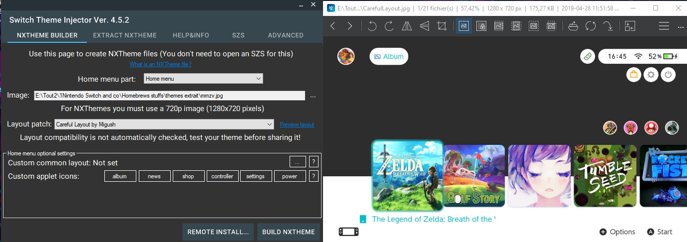
Task: Click the Zelda Breath of the Wild tile
Action: pyautogui.click(x=407, y=176)
